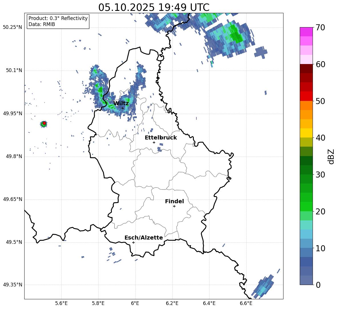Viewport: 338px width, 309px height.
Task: Click the 50.1°N latitude label
Action: pos(14,70)
